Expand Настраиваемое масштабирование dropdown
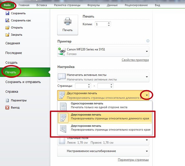185x166 pixels. point(147,151)
